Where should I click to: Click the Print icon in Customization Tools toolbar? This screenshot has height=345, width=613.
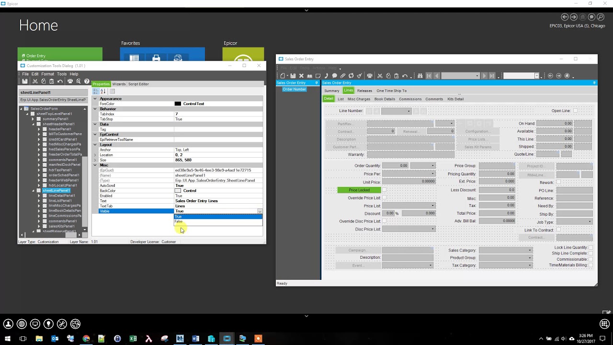70,81
